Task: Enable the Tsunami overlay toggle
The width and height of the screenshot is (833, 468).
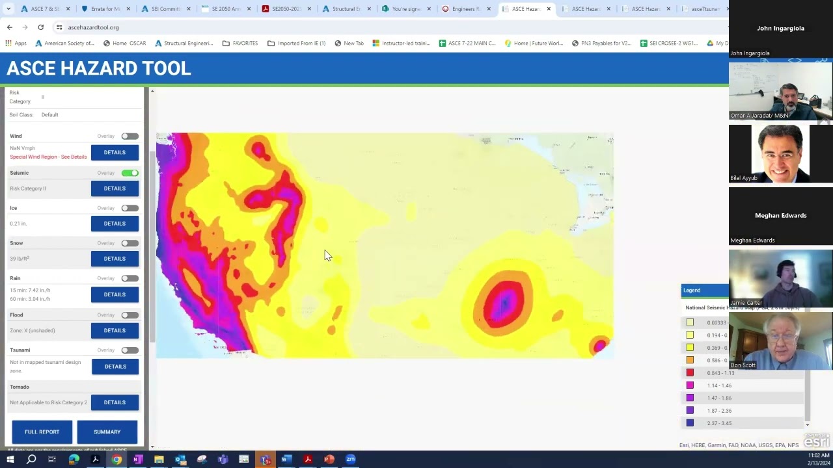Action: pyautogui.click(x=130, y=350)
